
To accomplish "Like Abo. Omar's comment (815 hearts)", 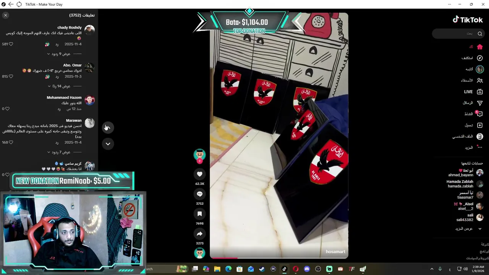I will click(x=11, y=76).
